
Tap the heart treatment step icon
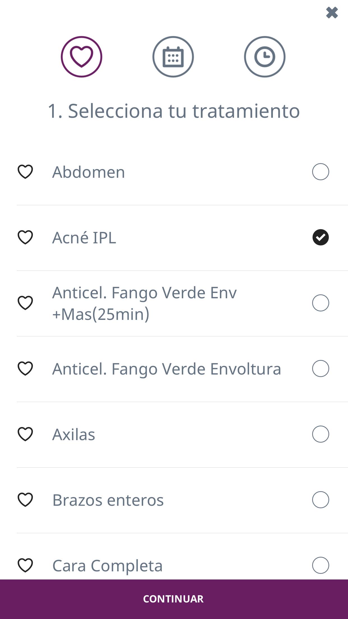pos(82,57)
